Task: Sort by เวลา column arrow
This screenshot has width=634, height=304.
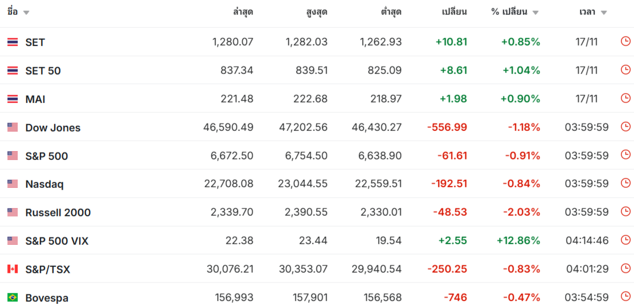Action: tap(604, 13)
